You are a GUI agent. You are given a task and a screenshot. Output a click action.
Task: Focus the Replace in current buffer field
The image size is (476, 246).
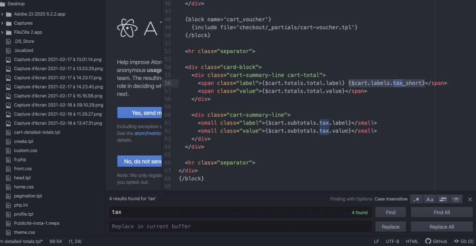[240, 227]
